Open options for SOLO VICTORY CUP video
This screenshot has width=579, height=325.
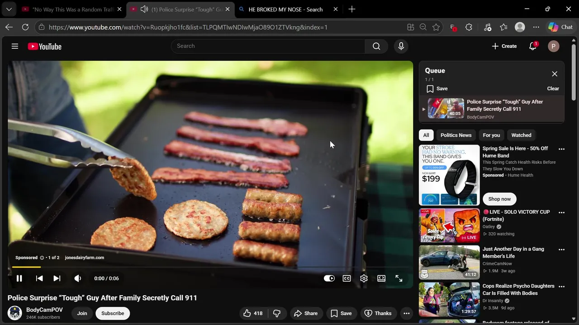pos(561,213)
